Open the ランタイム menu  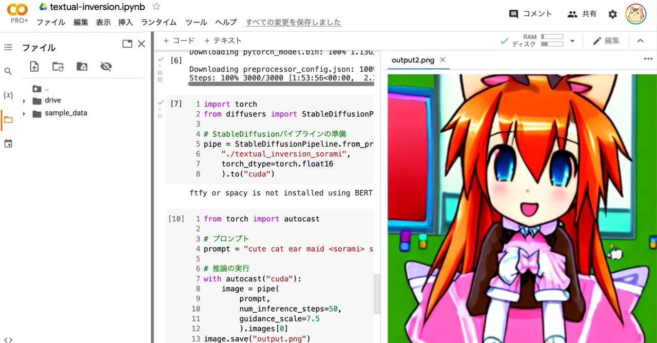pos(159,22)
